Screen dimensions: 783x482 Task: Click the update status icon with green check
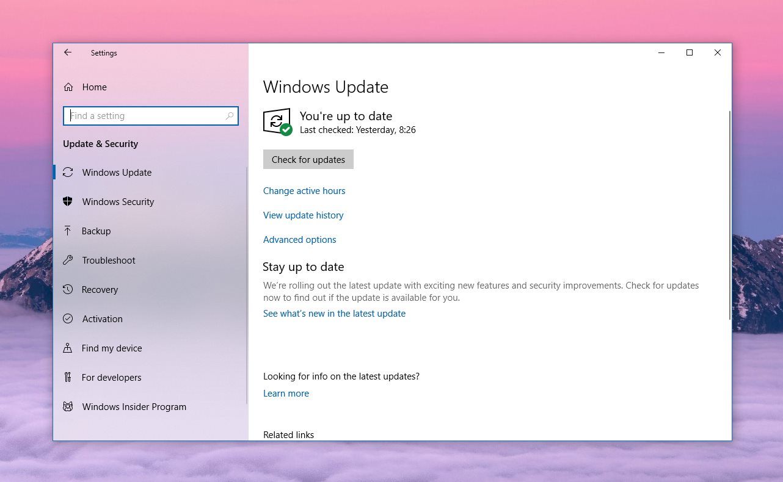point(277,122)
